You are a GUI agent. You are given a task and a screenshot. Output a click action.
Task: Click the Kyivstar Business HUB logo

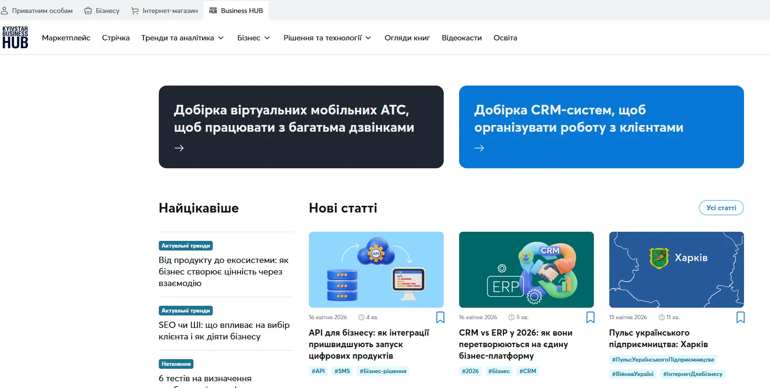tap(15, 38)
